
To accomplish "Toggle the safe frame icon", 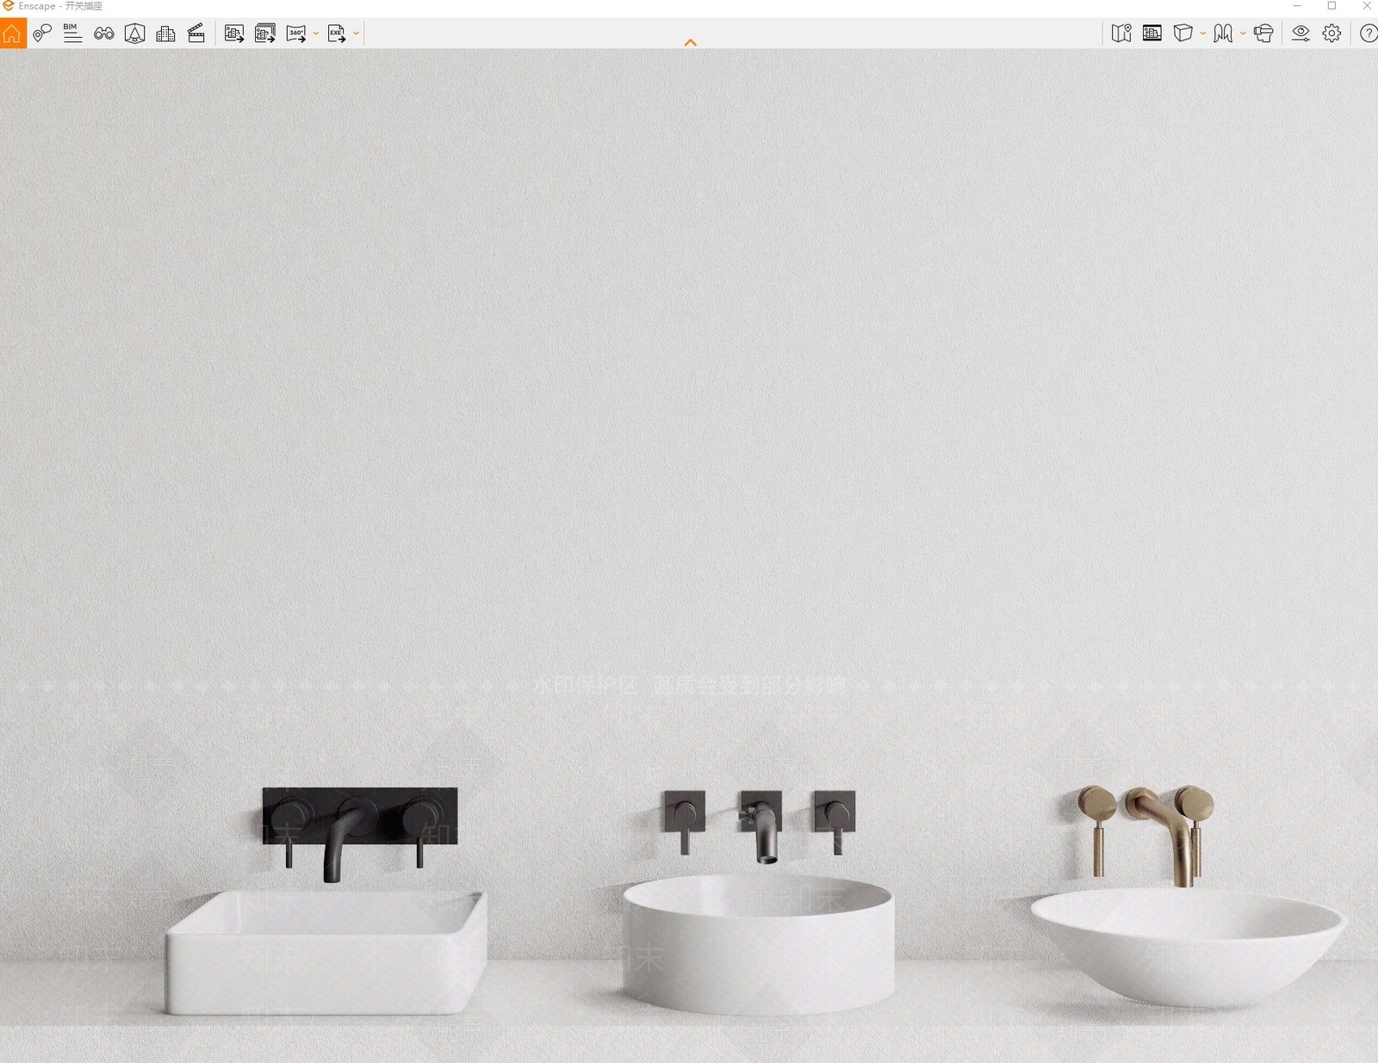I will [x=134, y=34].
